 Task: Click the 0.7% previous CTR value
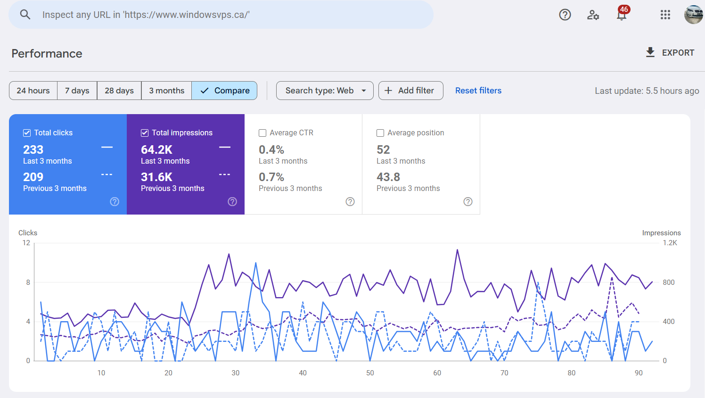click(x=271, y=177)
